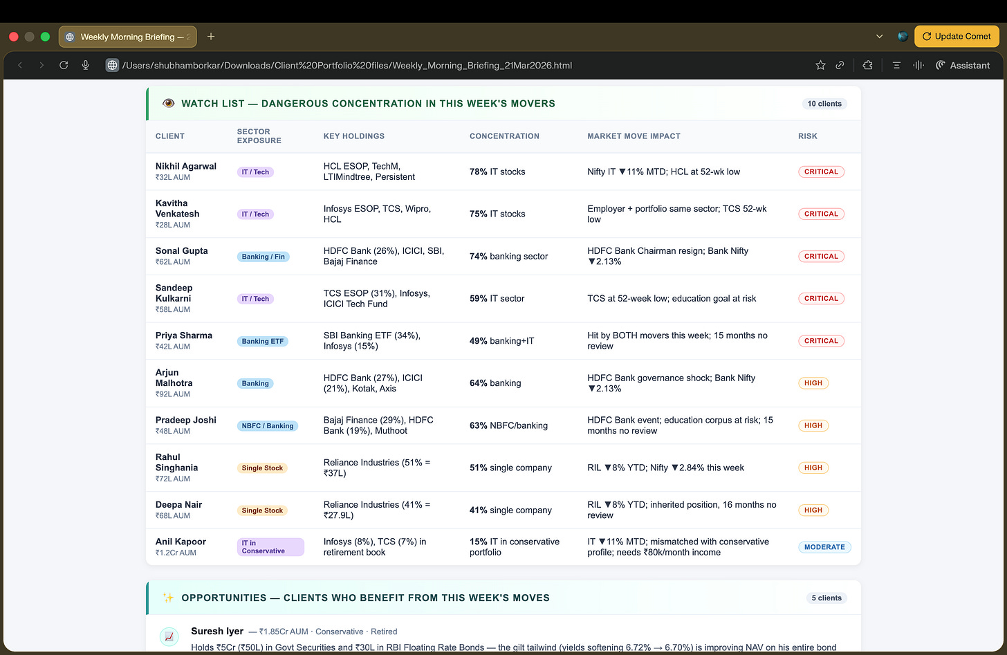The image size is (1007, 655).
Task: Click the RISK column header
Action: [x=808, y=136]
